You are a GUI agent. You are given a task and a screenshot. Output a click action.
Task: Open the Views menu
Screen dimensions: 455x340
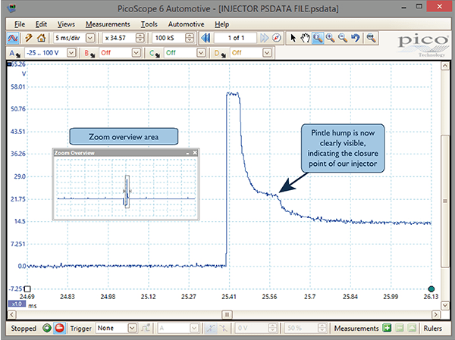[x=66, y=24]
